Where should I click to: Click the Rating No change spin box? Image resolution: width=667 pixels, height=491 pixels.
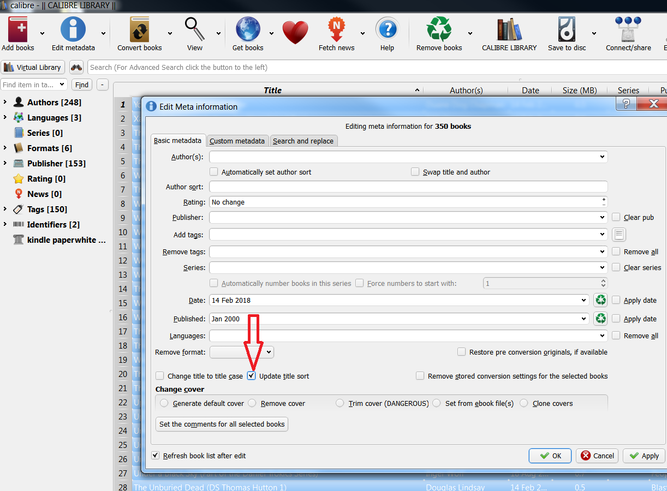(x=408, y=202)
